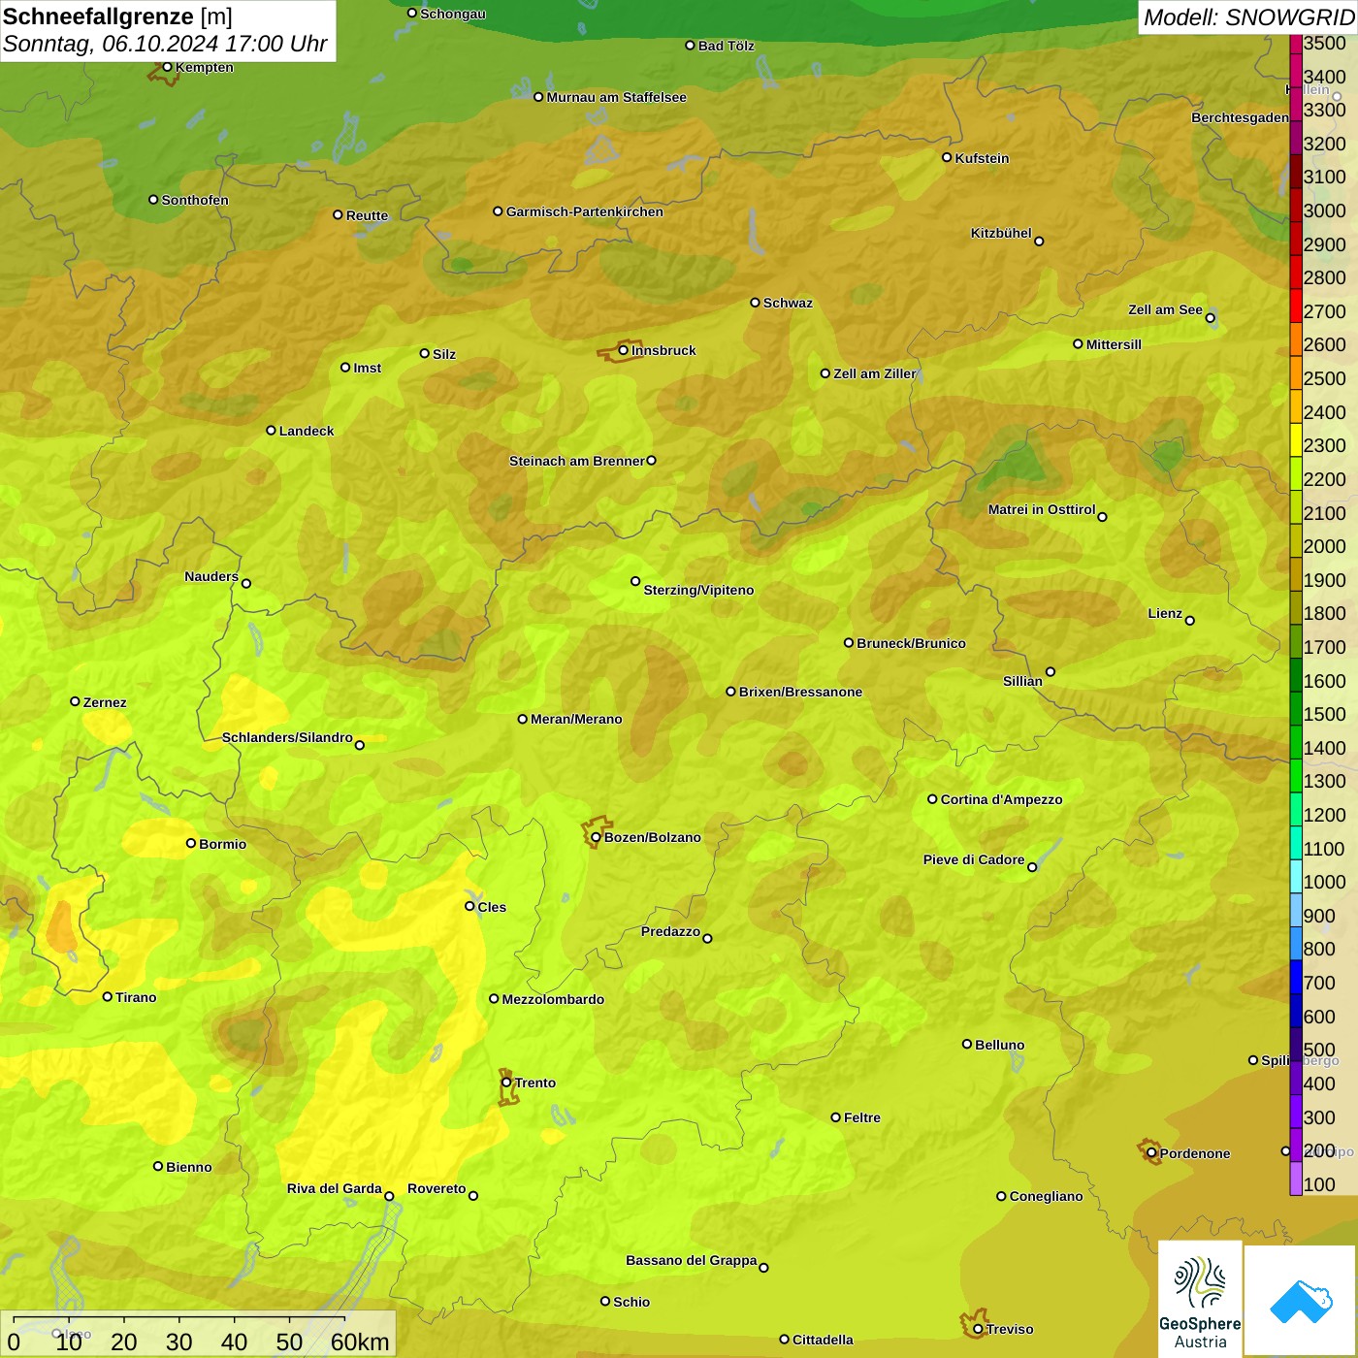Click the 'Zell am Ziller' label

874,373
